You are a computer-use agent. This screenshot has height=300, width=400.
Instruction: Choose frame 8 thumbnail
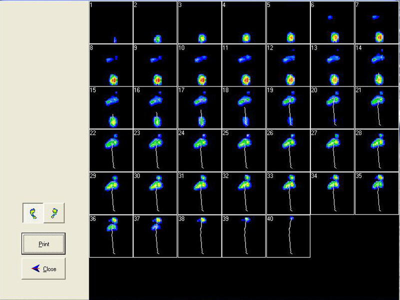(x=111, y=65)
